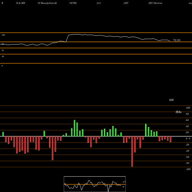Image resolution: width=192 pixels, height=192 pixels.
Task: Click the '-20' label on MR right axis
Action: pyautogui.click(x=187, y=145)
